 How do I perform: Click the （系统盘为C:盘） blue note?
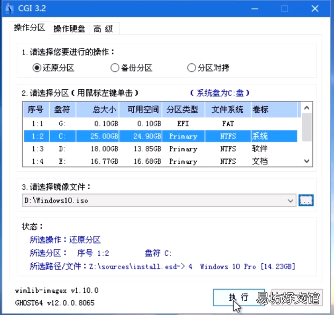pyautogui.click(x=220, y=93)
